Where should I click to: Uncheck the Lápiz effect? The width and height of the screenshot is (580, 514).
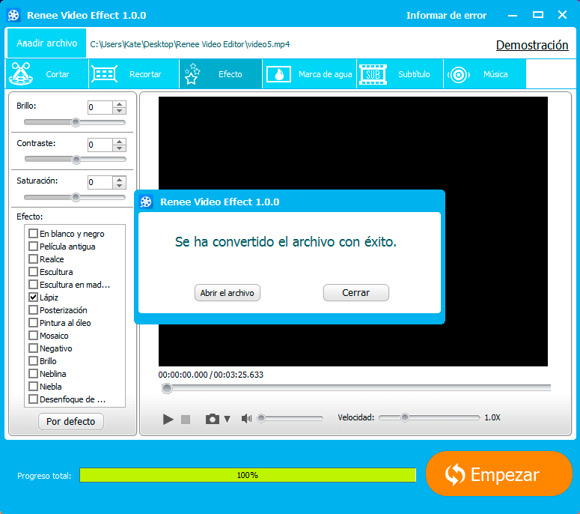33,297
